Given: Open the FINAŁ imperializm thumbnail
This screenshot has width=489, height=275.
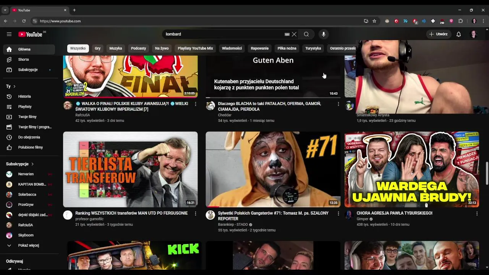Looking at the screenshot, I should [x=130, y=76].
